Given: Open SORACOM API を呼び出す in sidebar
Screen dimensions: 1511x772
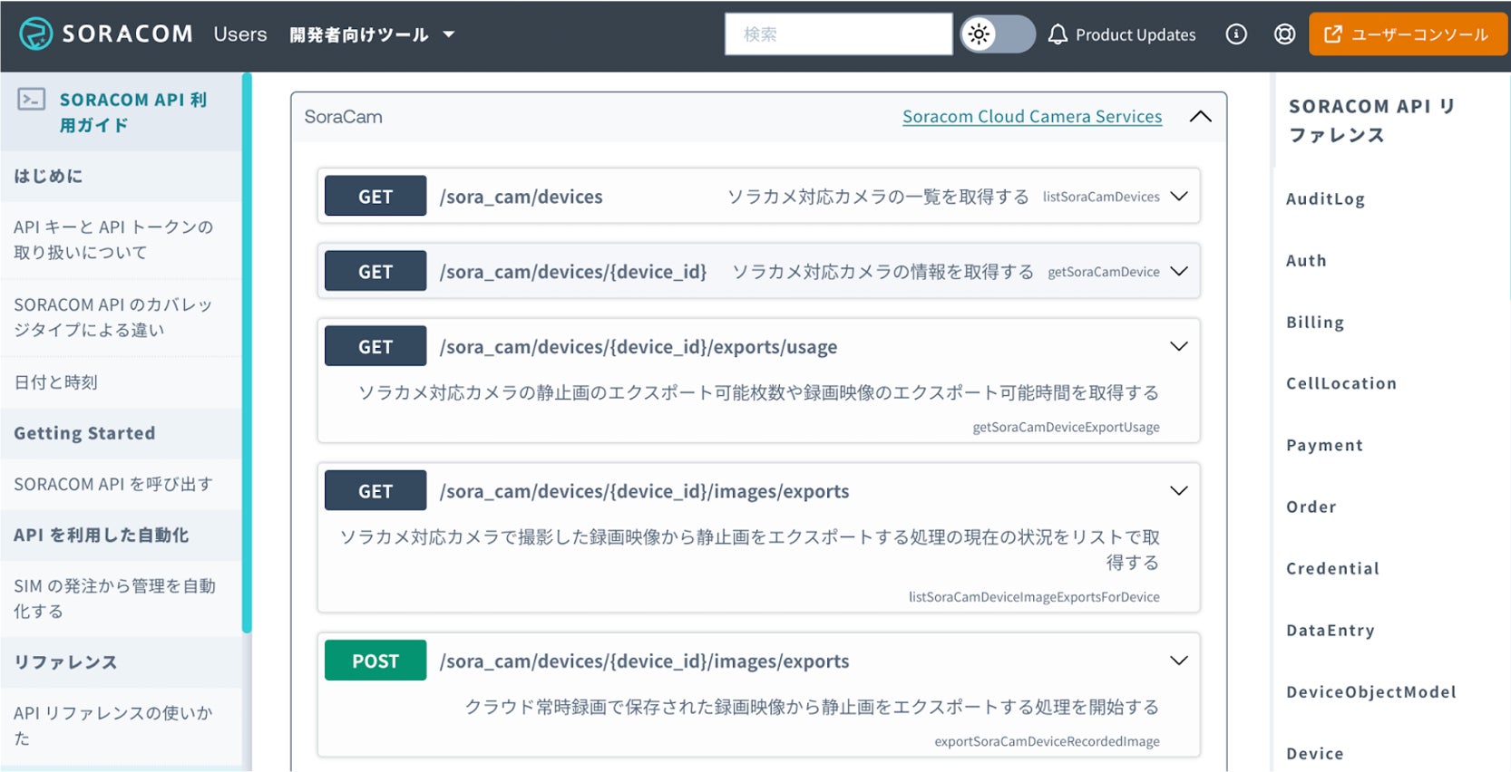Looking at the screenshot, I should 113,484.
